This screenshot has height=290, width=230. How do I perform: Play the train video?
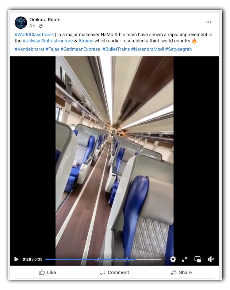(16, 259)
